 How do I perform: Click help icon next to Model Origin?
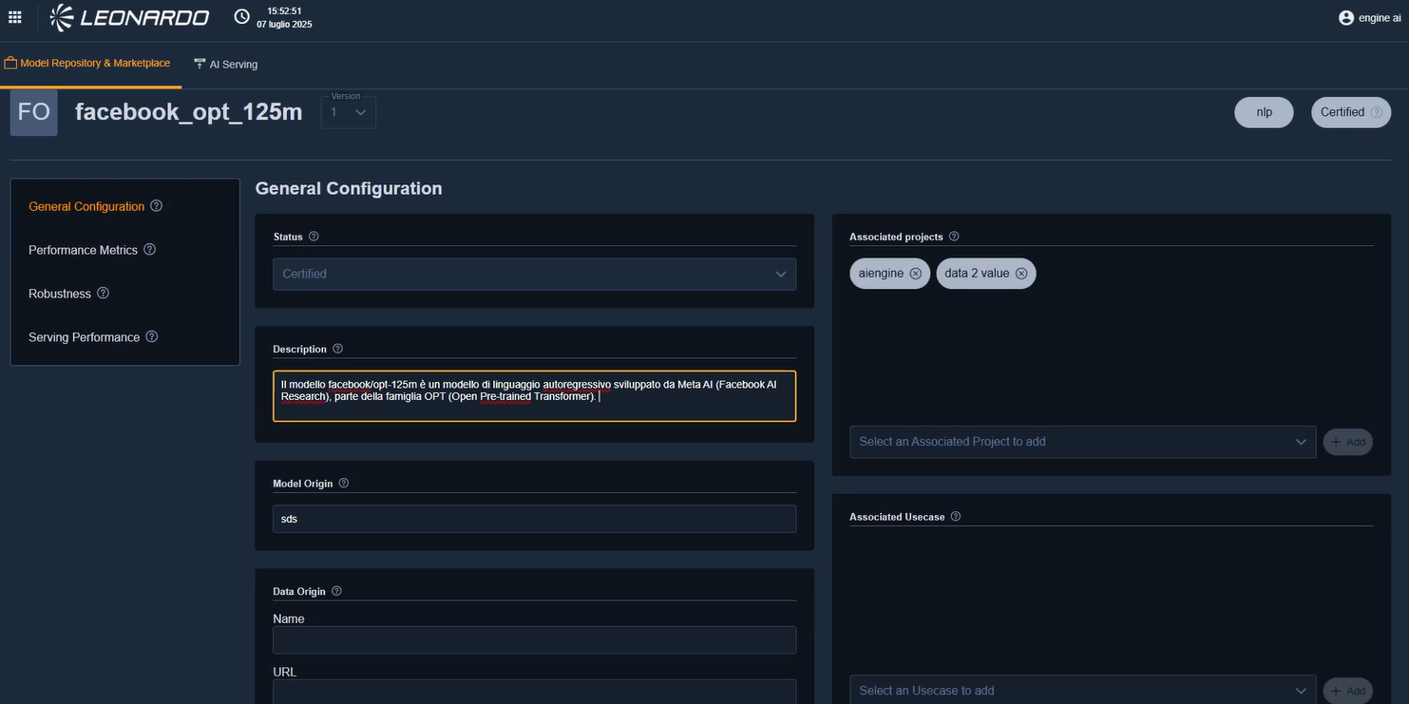(344, 484)
